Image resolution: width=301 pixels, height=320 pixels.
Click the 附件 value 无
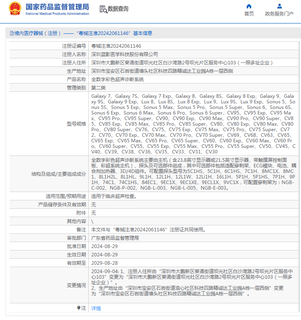pyautogui.click(x=93, y=213)
